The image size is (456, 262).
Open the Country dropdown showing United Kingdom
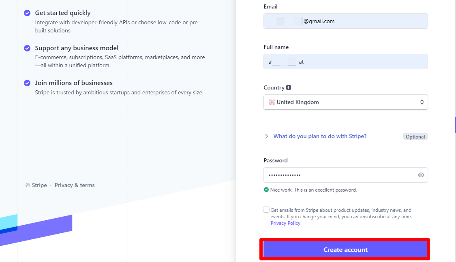(x=345, y=102)
